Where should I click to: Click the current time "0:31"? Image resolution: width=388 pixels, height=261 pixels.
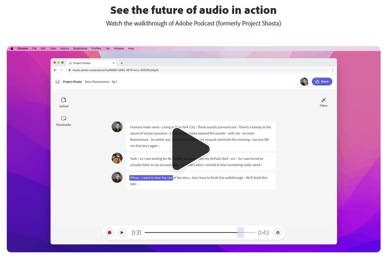[136, 233]
